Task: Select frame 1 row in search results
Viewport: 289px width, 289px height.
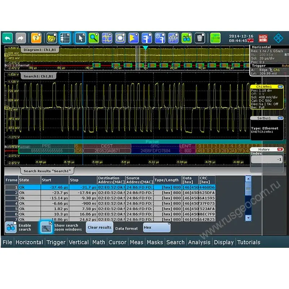Action: (x=108, y=187)
